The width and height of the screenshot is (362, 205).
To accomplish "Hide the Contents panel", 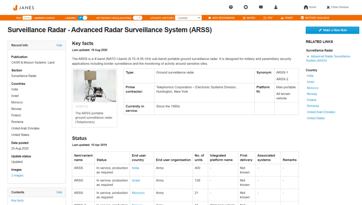I will 59,192.
